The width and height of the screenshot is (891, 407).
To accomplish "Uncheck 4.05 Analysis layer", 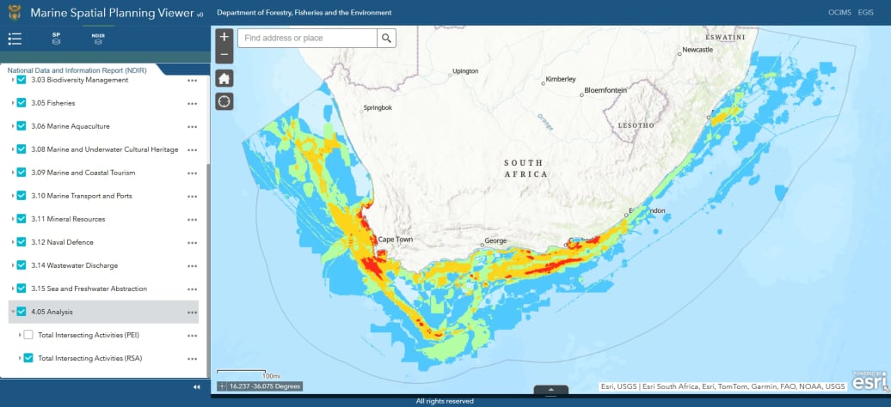I will point(22,312).
